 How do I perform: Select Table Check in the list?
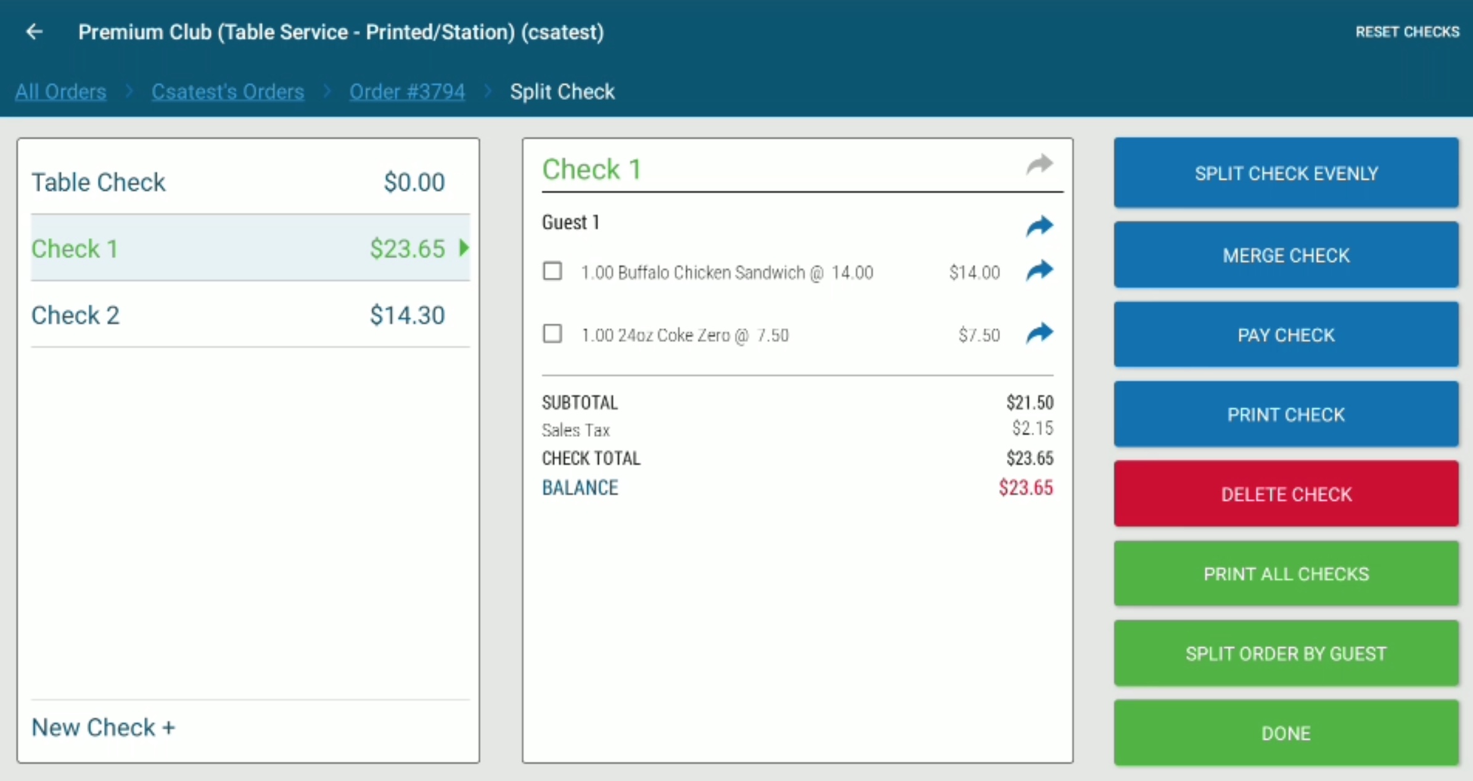click(x=250, y=182)
